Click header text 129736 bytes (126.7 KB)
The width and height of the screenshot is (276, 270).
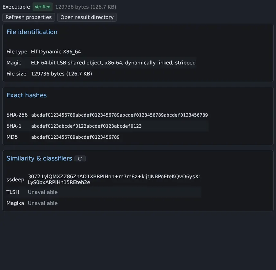86,7
